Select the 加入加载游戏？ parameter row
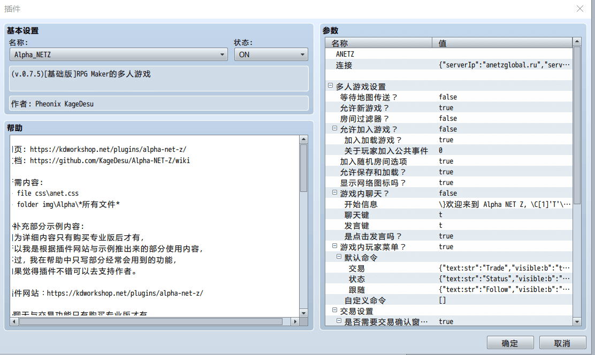The height and width of the screenshot is (355, 595). coord(449,140)
